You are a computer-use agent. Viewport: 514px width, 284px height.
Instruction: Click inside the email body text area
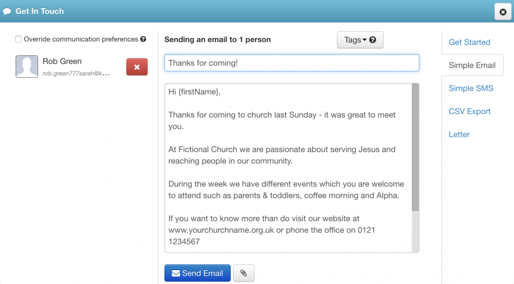pyautogui.click(x=288, y=168)
